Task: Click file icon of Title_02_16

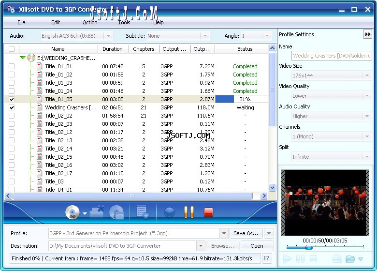Action: pyautogui.click(x=40, y=165)
